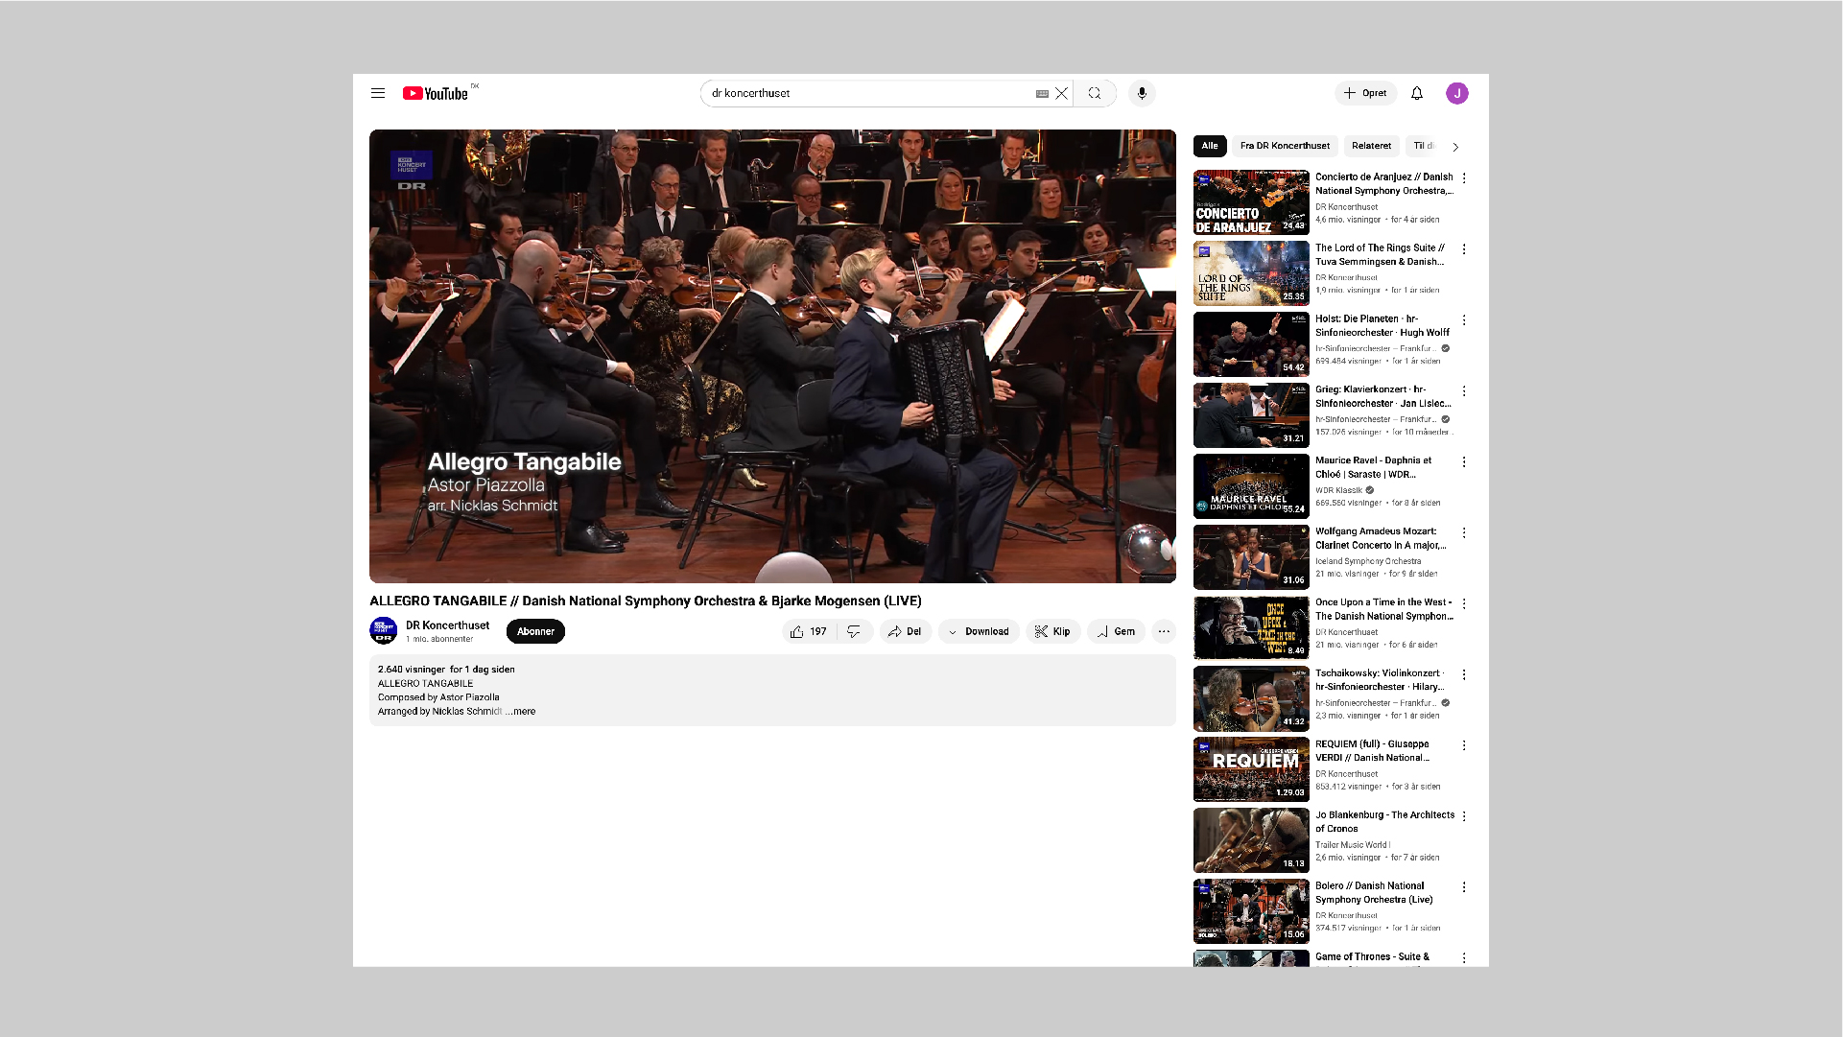The height and width of the screenshot is (1037, 1843).
Task: Click the YouTube home logo
Action: [x=436, y=93]
